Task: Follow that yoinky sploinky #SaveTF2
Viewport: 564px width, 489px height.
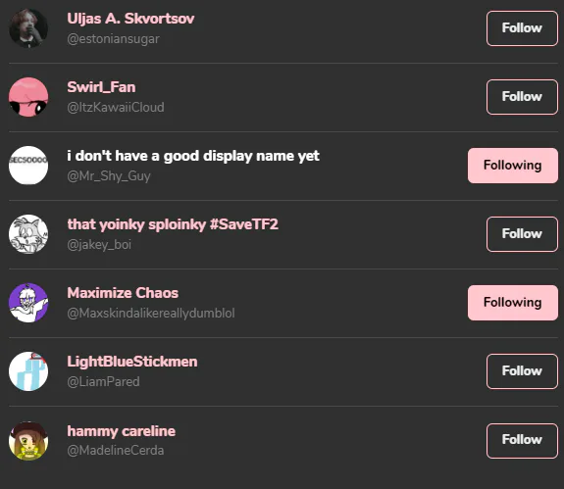Action: point(522,234)
